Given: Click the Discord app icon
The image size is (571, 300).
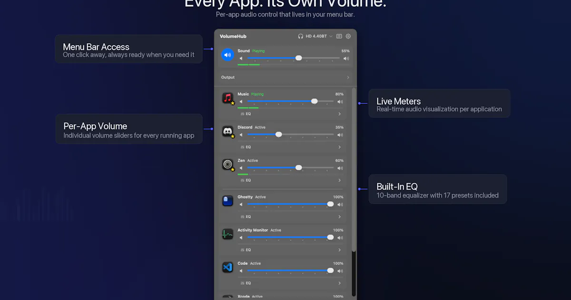Looking at the screenshot, I should (x=227, y=131).
